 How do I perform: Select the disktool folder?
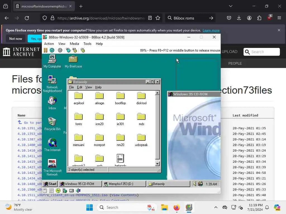(141, 98)
